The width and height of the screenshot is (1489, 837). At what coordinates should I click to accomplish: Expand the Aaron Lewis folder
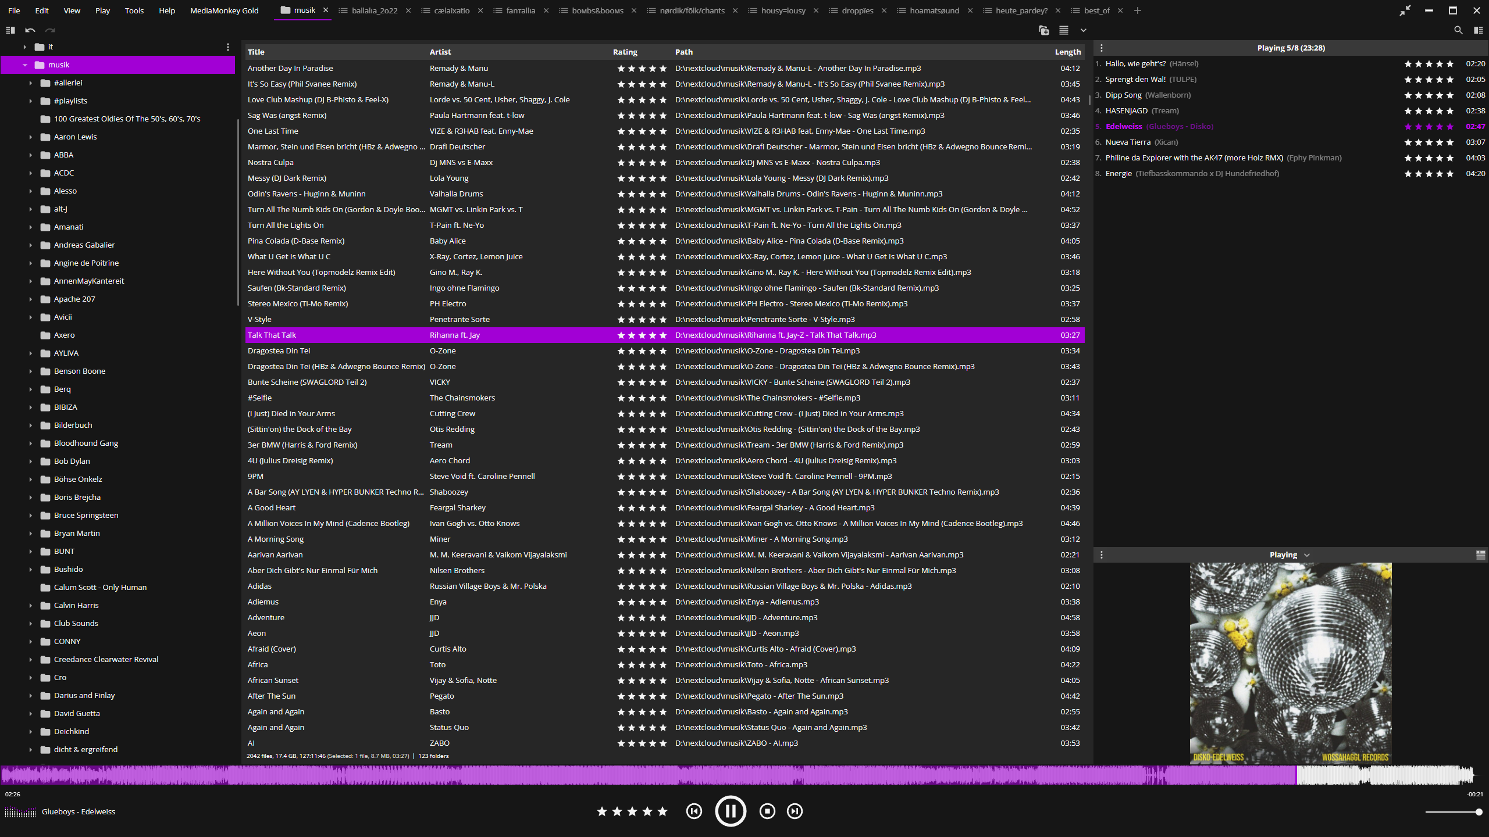tap(30, 137)
